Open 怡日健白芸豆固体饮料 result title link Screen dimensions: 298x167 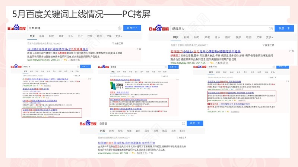126,143
